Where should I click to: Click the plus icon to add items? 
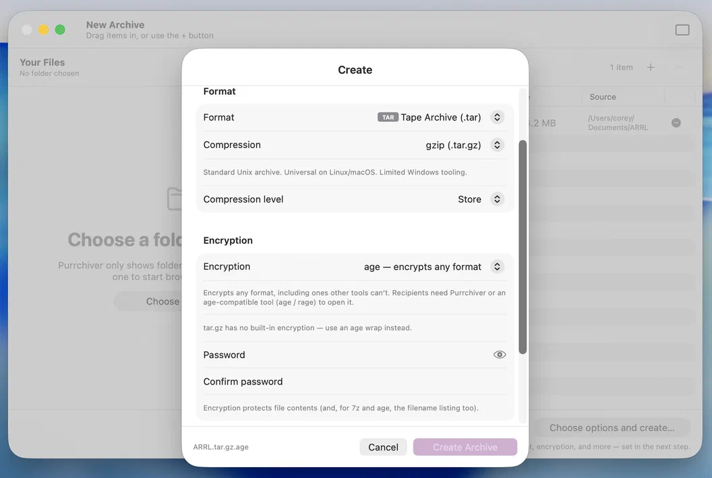[x=651, y=67]
